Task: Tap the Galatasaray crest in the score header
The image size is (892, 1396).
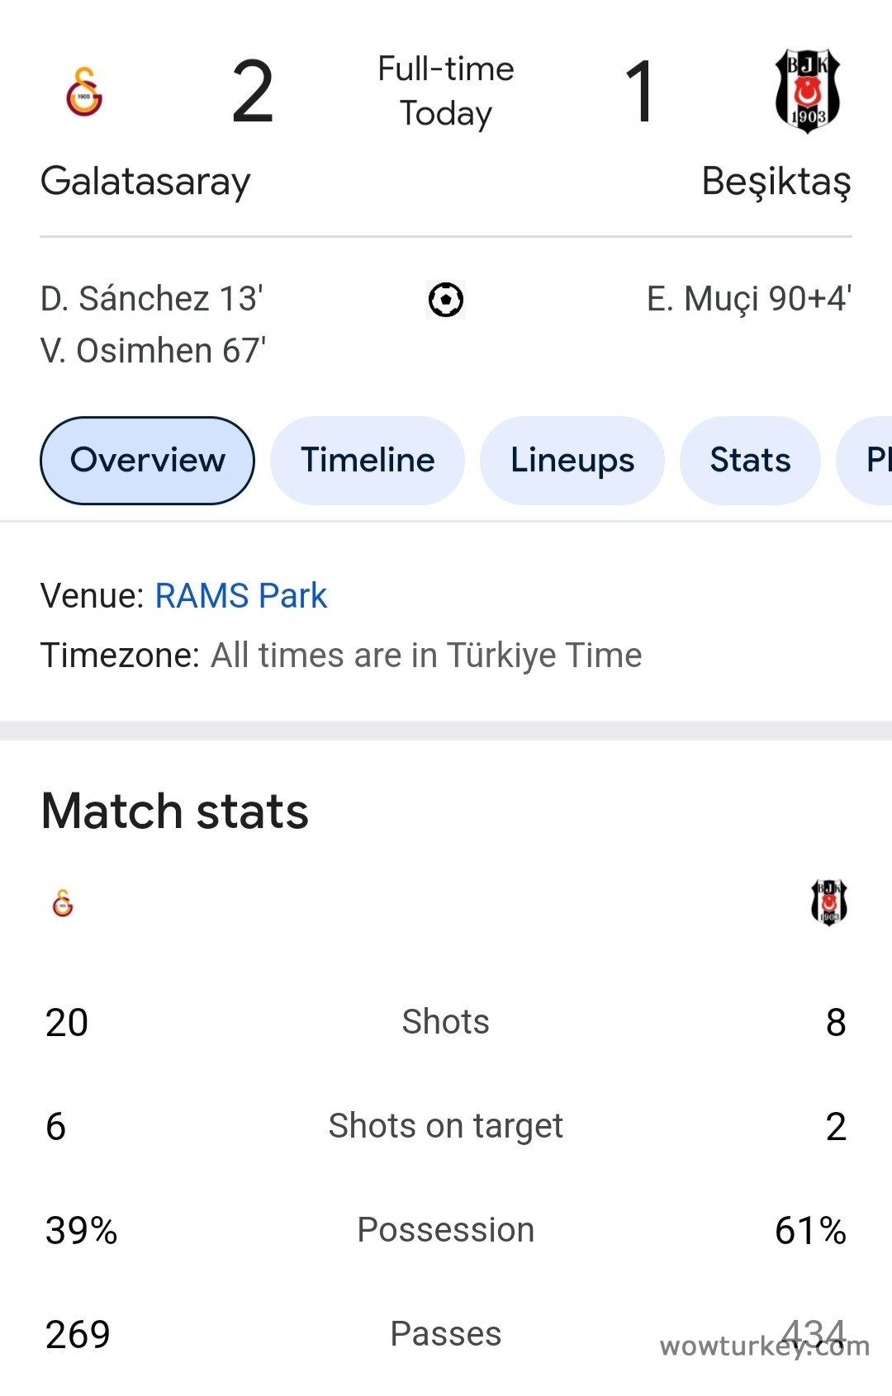Action: (x=84, y=92)
